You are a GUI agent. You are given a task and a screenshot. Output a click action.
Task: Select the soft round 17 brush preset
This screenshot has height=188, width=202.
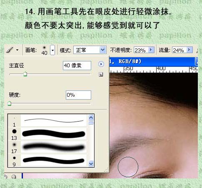click(47, 147)
